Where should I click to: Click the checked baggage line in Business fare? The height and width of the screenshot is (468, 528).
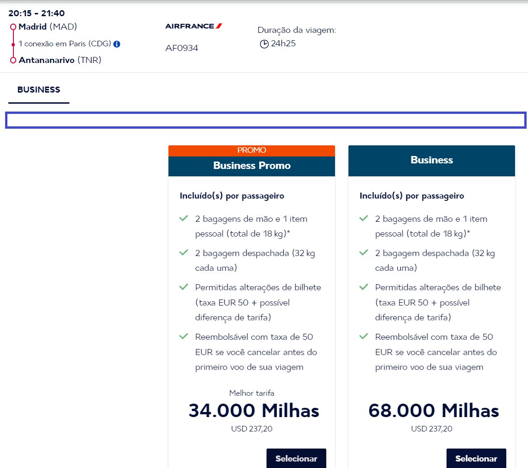pyautogui.click(x=435, y=261)
